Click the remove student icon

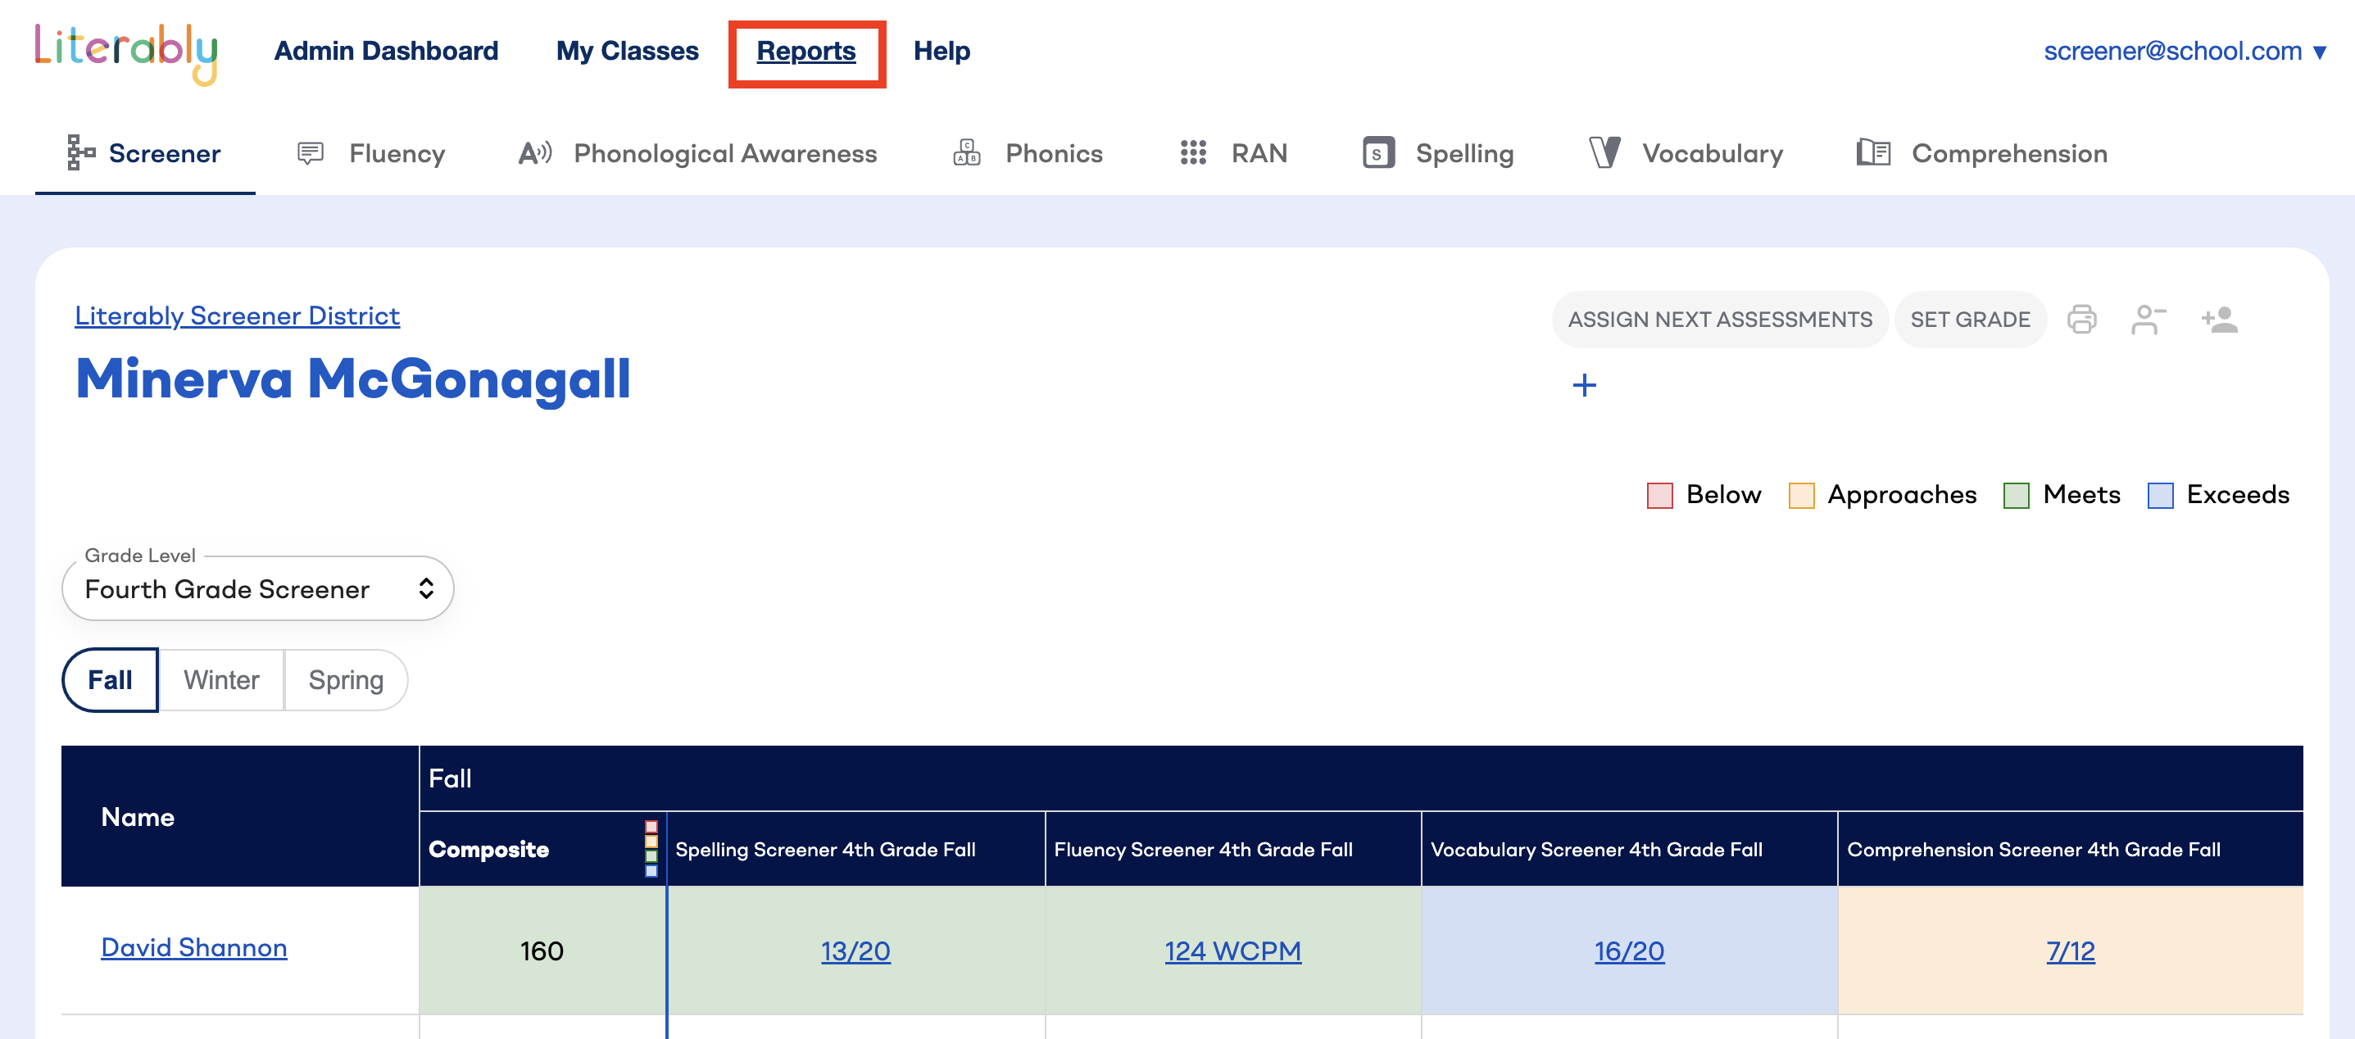2149,320
